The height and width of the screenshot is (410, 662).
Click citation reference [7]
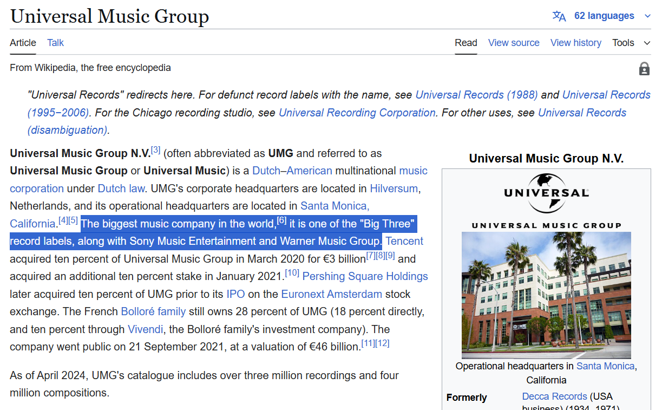pos(371,256)
